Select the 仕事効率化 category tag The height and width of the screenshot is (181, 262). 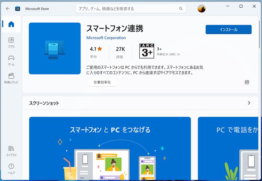pos(102,82)
